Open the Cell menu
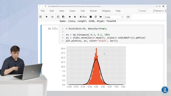 [83, 11]
